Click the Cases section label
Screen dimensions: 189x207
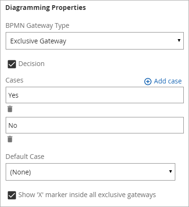point(15,80)
